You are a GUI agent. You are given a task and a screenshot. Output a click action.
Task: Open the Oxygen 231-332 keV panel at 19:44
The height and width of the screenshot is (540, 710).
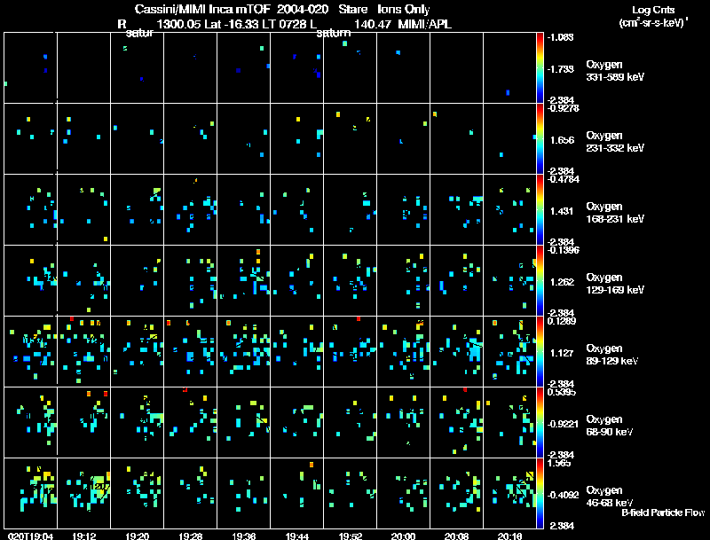[296, 138]
